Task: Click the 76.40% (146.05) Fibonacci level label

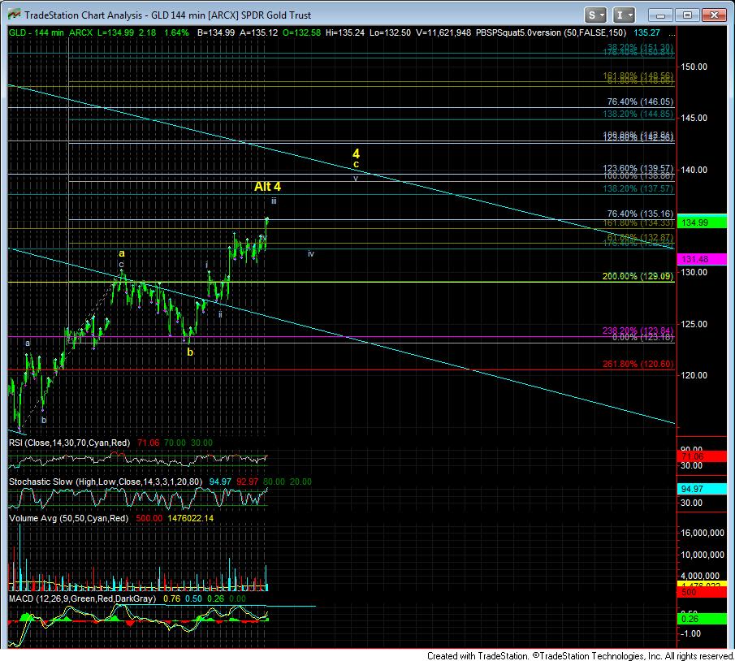Action: [640, 102]
